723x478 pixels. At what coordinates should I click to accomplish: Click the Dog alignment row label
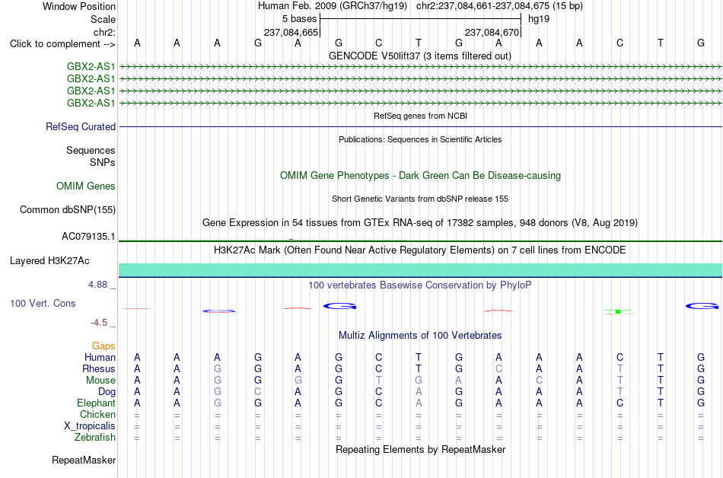(107, 392)
